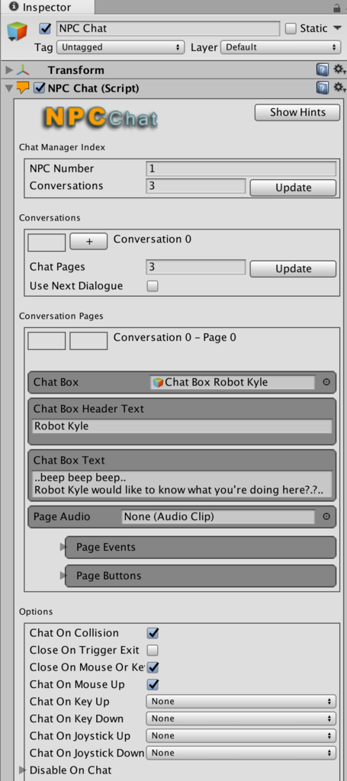This screenshot has height=781, width=347.
Task: Open the Layer dropdown showing Default
Action: (x=281, y=47)
